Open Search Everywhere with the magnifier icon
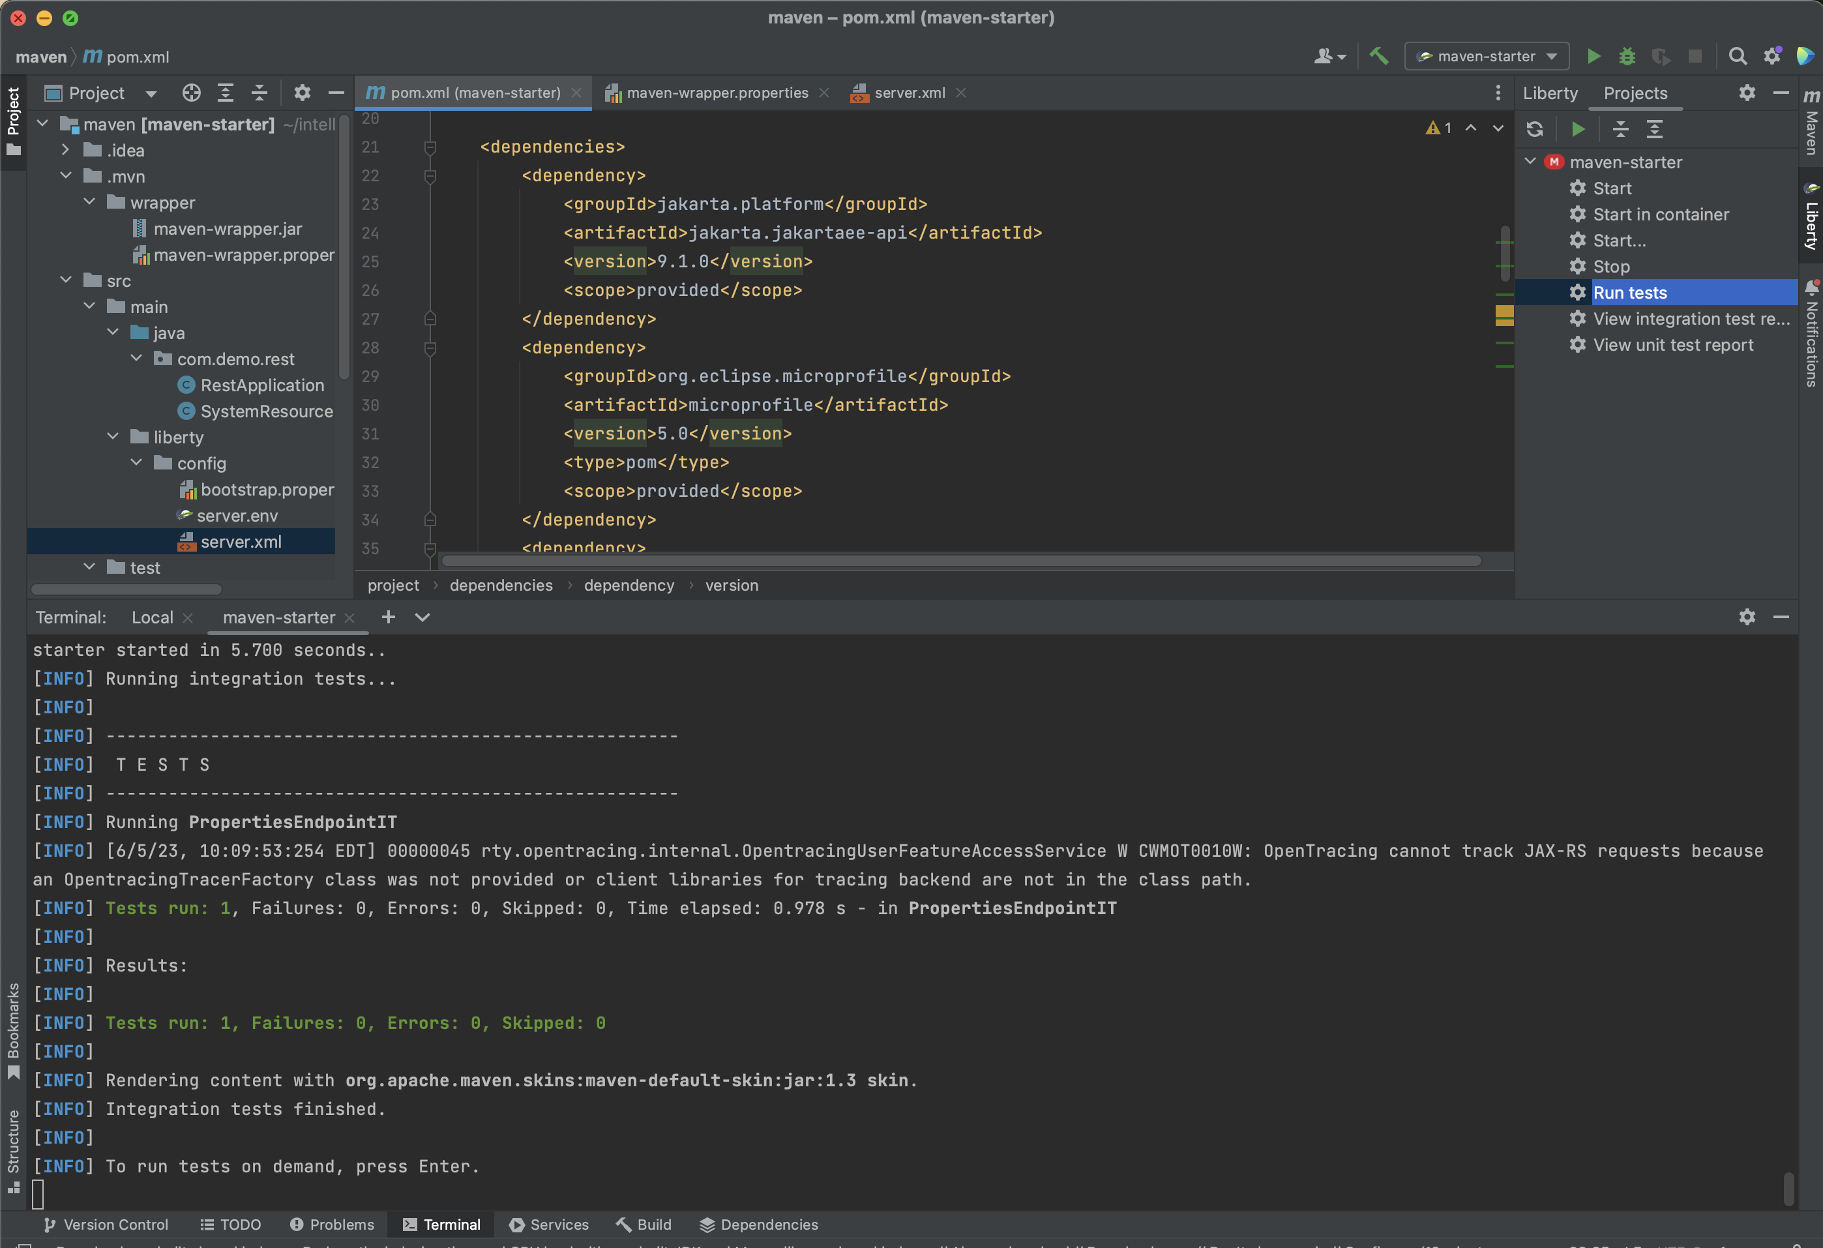The image size is (1823, 1248). pos(1738,55)
